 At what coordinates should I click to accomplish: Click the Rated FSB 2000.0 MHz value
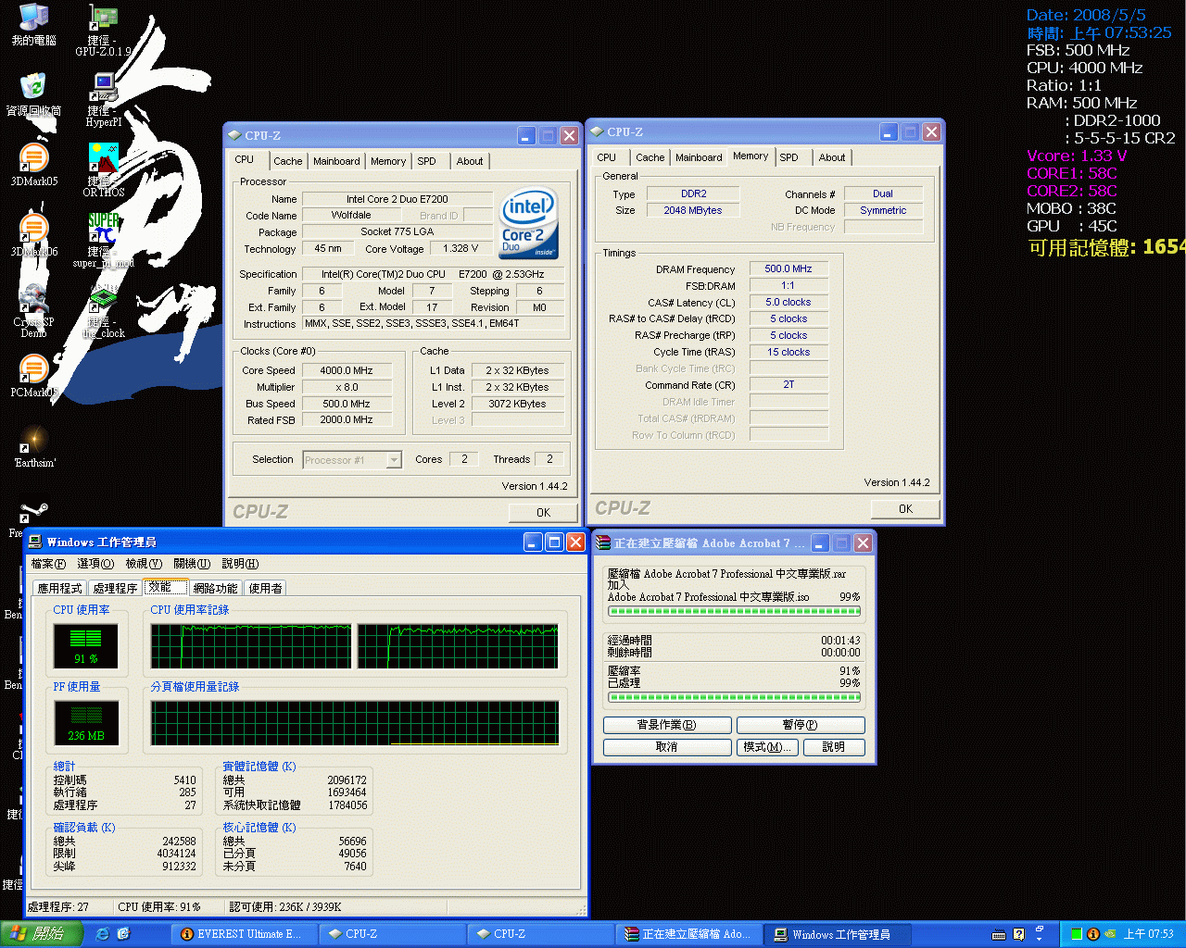click(x=347, y=420)
